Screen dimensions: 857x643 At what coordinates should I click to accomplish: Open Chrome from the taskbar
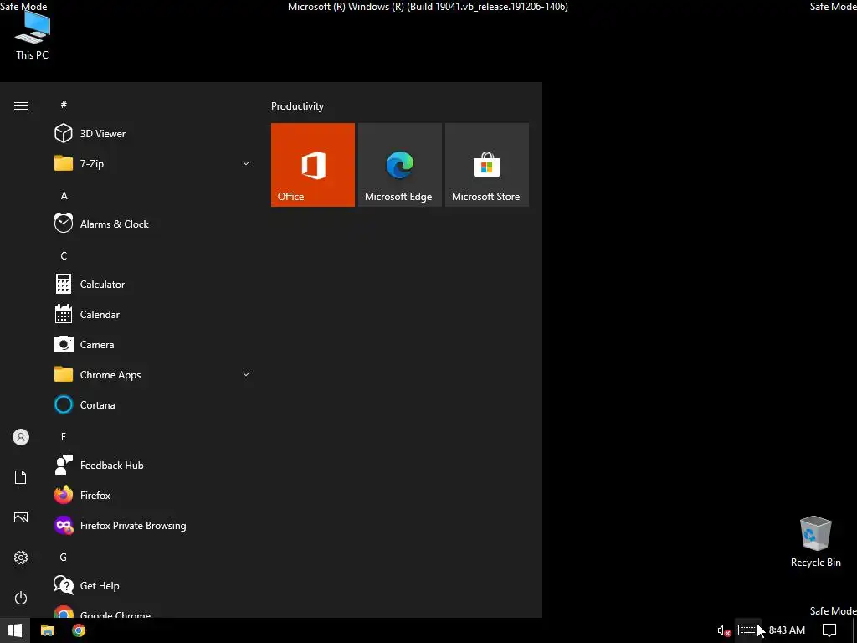(79, 630)
